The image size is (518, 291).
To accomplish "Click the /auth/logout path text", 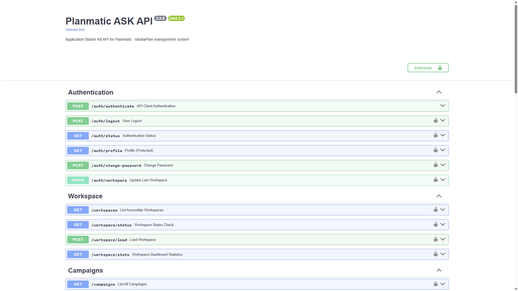I will pyautogui.click(x=106, y=121).
